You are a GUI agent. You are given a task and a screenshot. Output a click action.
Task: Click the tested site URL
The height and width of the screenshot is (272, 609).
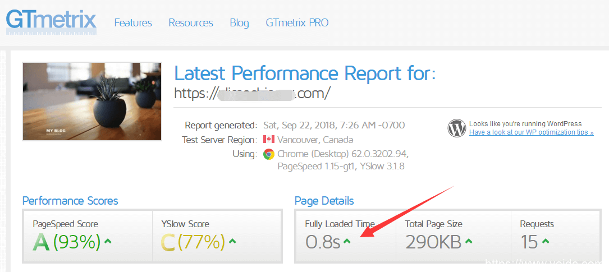pyautogui.click(x=252, y=93)
